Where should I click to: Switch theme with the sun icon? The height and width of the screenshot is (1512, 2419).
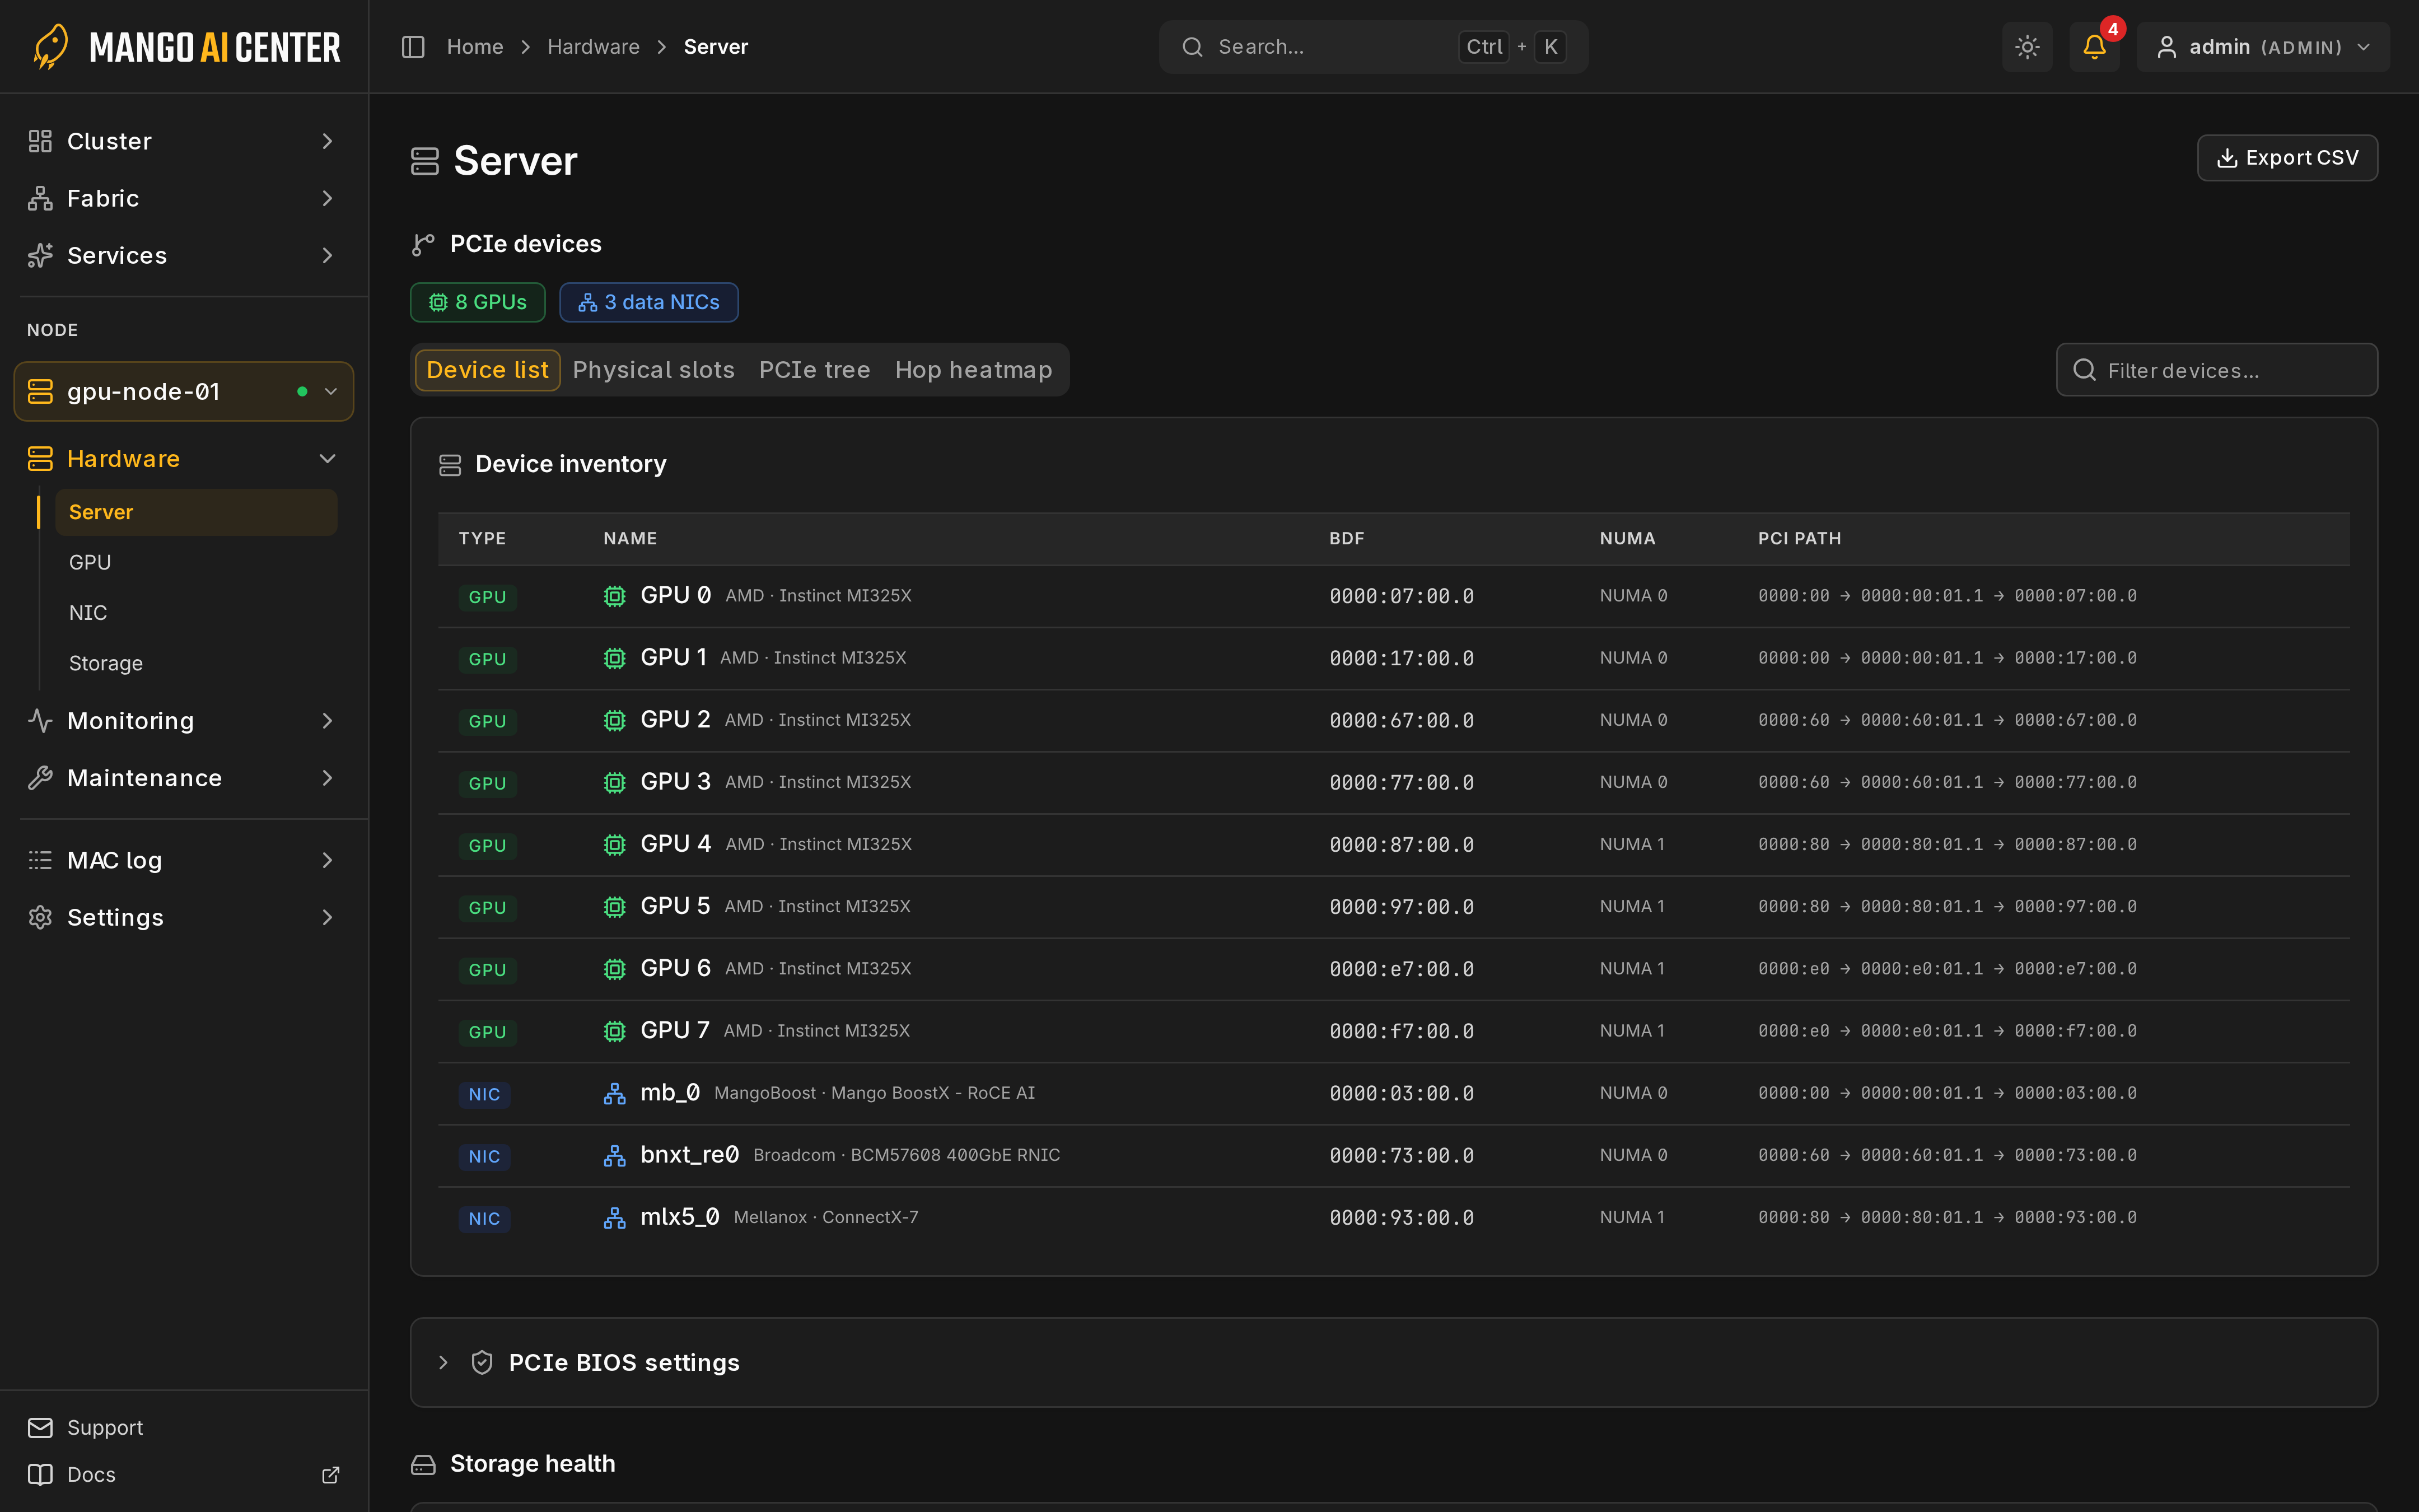click(2027, 47)
